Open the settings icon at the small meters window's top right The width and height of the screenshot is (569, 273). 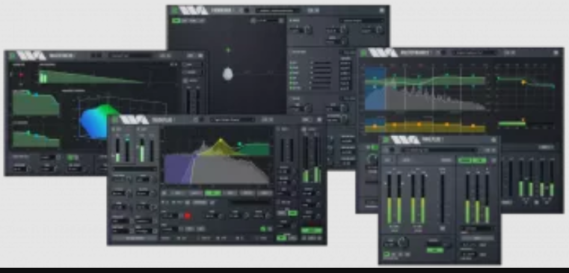[493, 140]
